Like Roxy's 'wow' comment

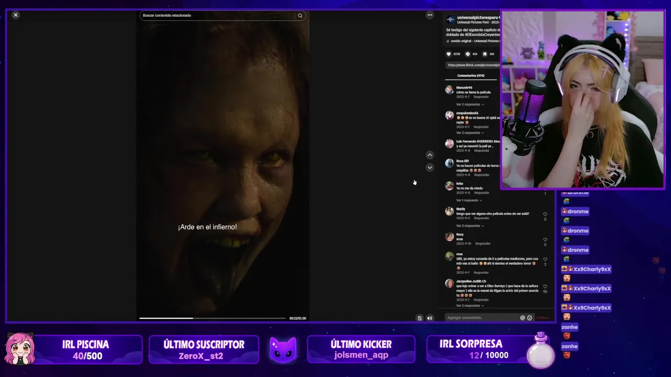545,240
